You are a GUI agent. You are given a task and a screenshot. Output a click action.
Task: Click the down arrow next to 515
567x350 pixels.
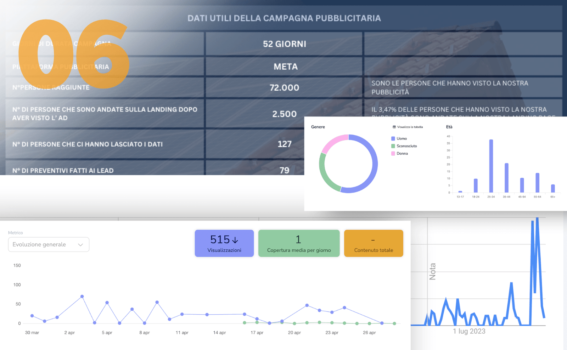[235, 240]
